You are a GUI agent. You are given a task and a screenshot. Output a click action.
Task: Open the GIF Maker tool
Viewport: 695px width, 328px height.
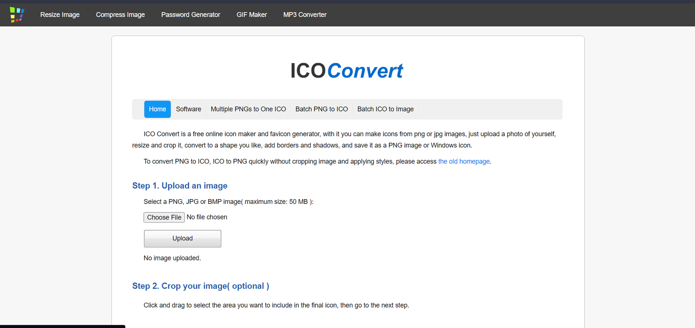click(252, 15)
